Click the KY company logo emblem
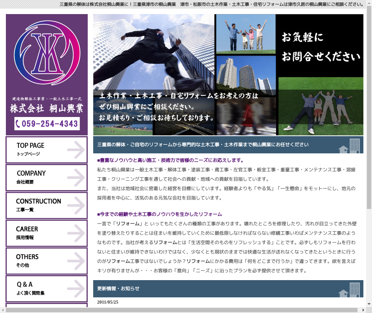 click(47, 53)
